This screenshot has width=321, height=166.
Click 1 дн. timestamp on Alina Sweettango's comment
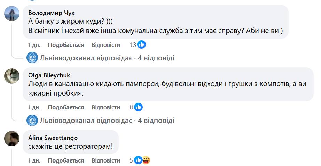(34, 160)
